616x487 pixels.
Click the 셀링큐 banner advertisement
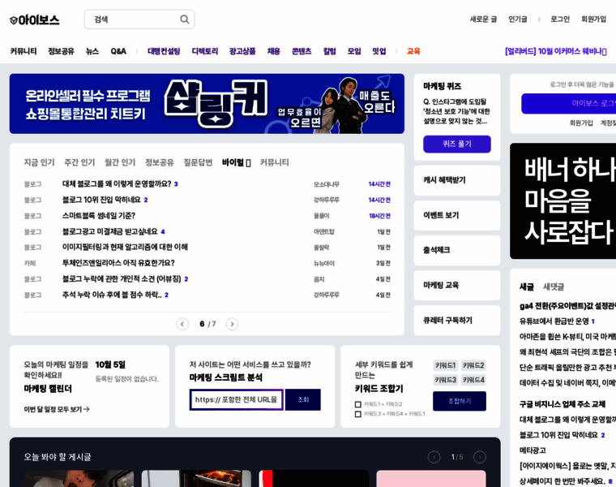click(207, 104)
